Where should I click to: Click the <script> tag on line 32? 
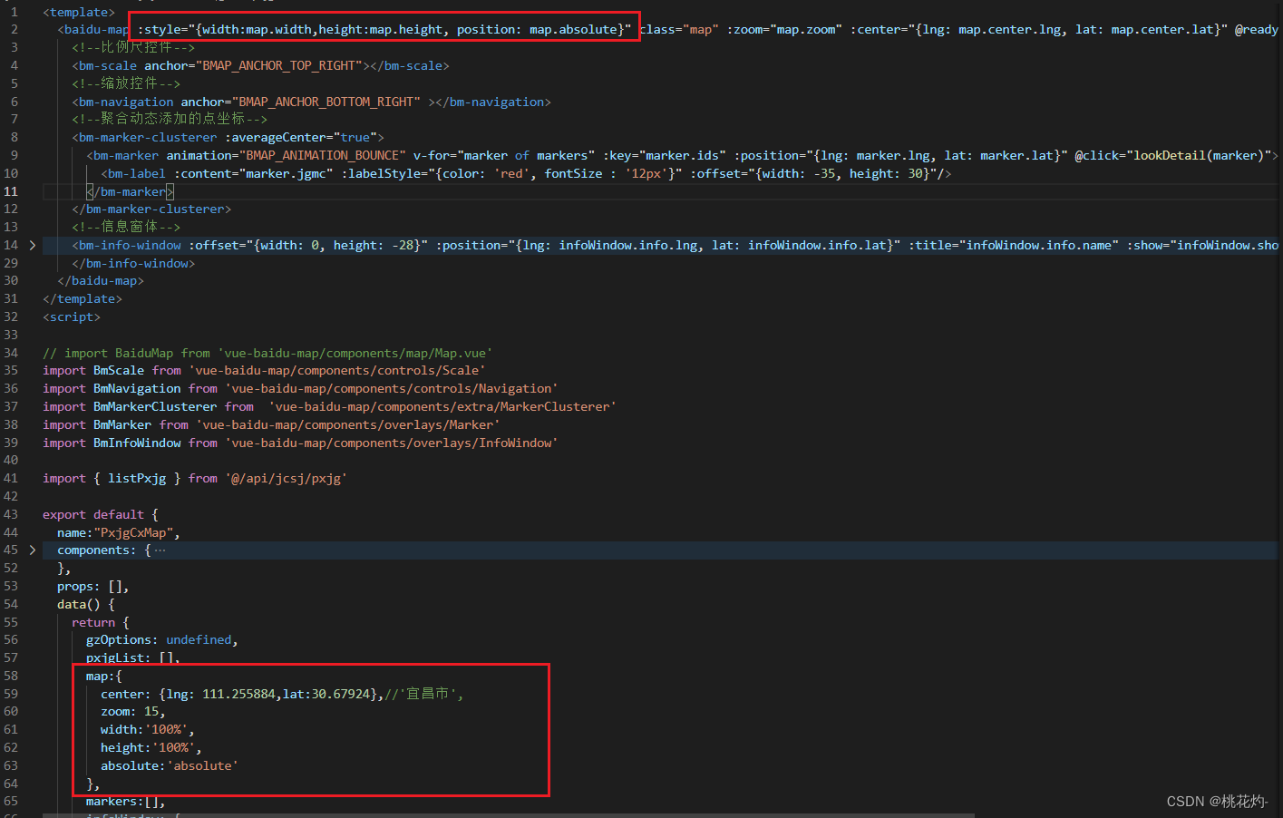(x=72, y=317)
